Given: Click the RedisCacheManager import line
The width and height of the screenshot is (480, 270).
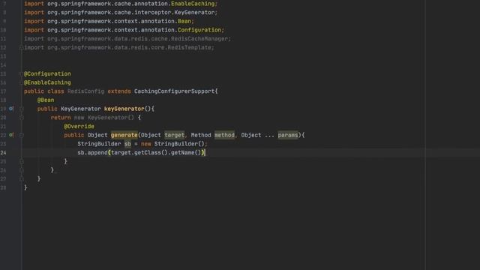Looking at the screenshot, I should 127,39.
